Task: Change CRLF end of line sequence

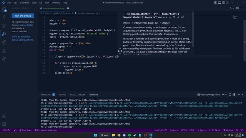Action: click(191, 130)
